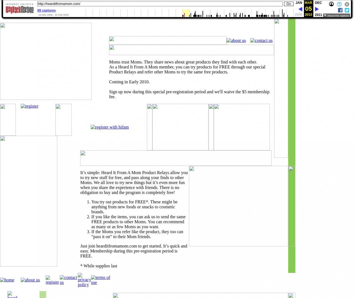Select year 2009 in timeline

tap(298, 15)
